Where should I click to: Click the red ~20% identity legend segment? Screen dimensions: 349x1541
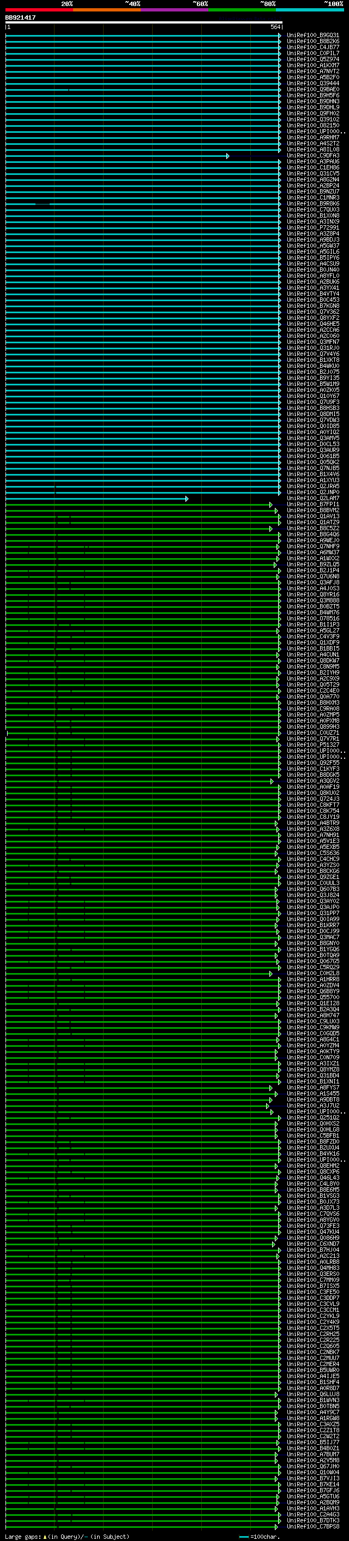coord(39,10)
